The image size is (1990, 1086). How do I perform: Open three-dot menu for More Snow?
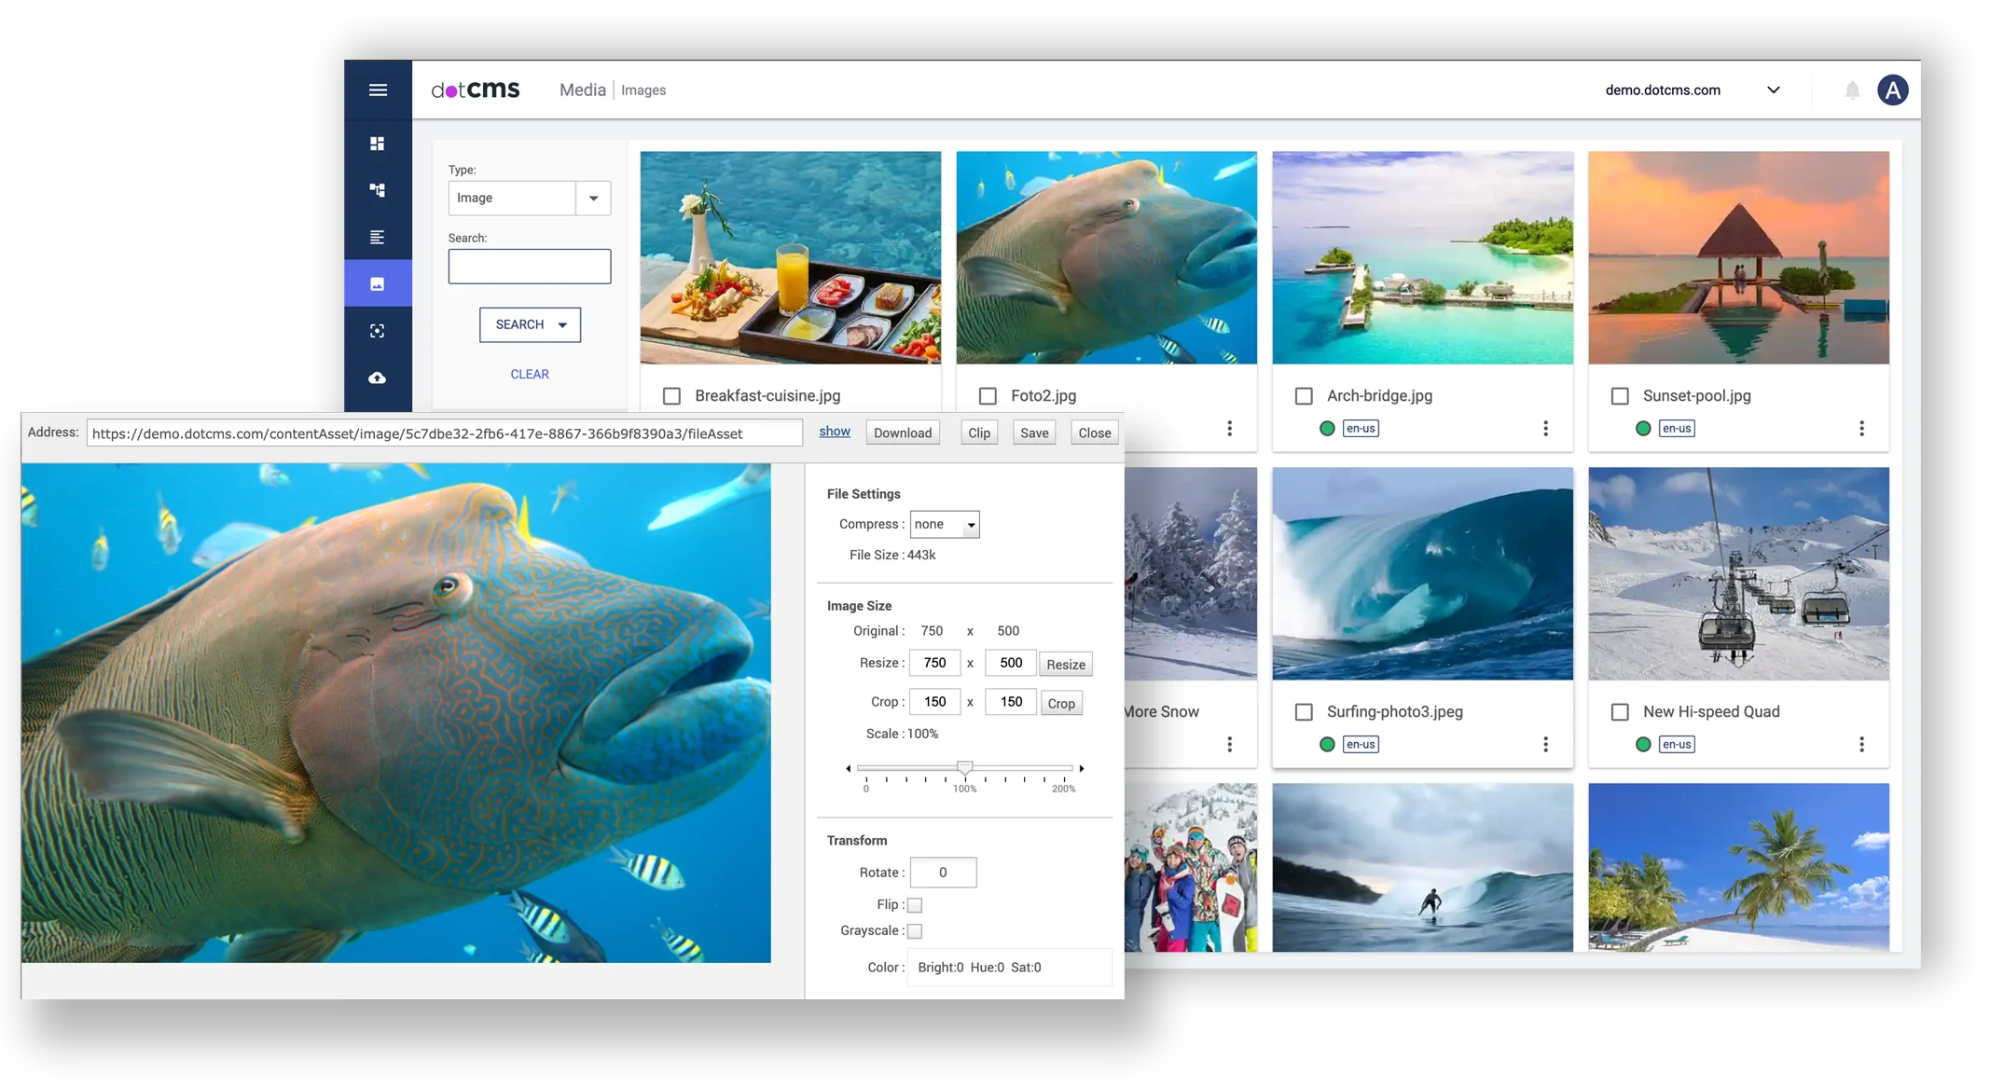click(1230, 744)
